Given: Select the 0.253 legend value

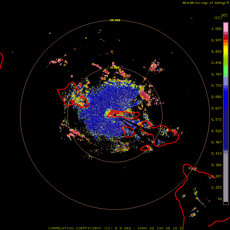Looking at the screenshot, I should 216,188.
